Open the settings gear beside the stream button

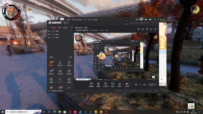point(144,85)
